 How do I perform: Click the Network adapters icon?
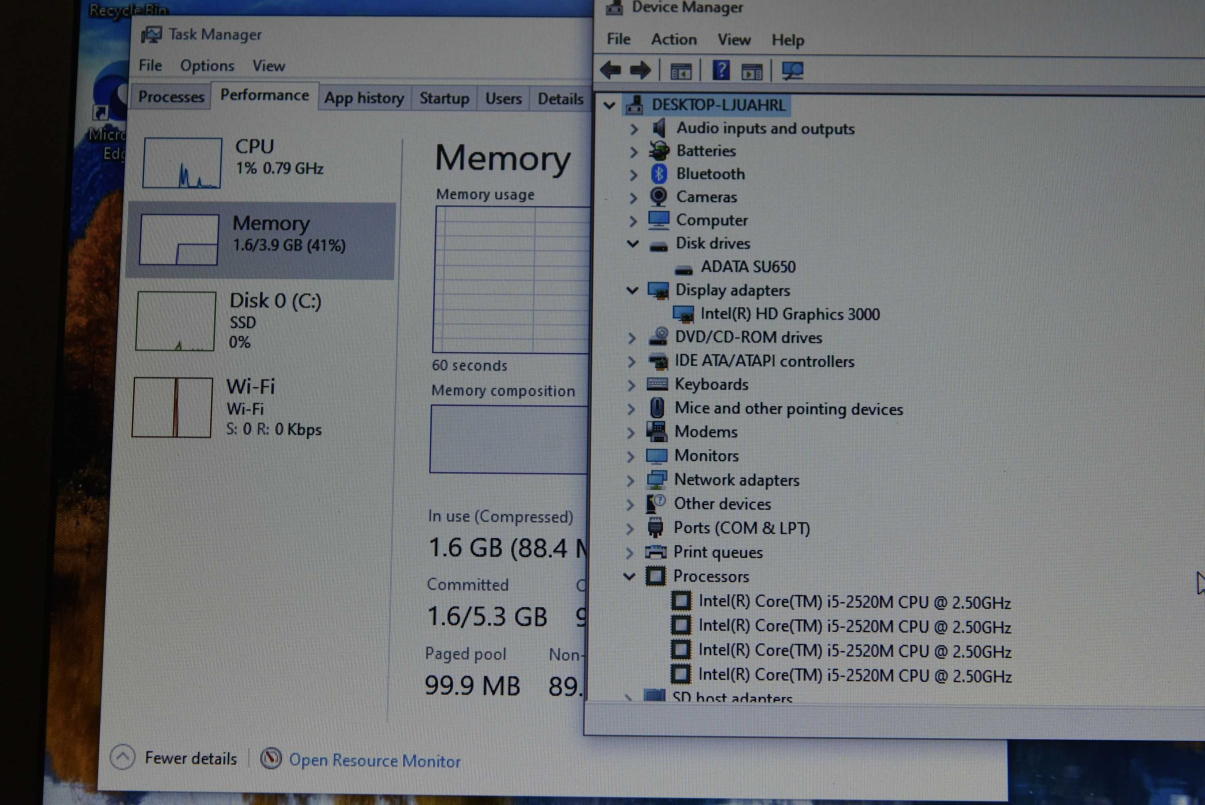[656, 479]
